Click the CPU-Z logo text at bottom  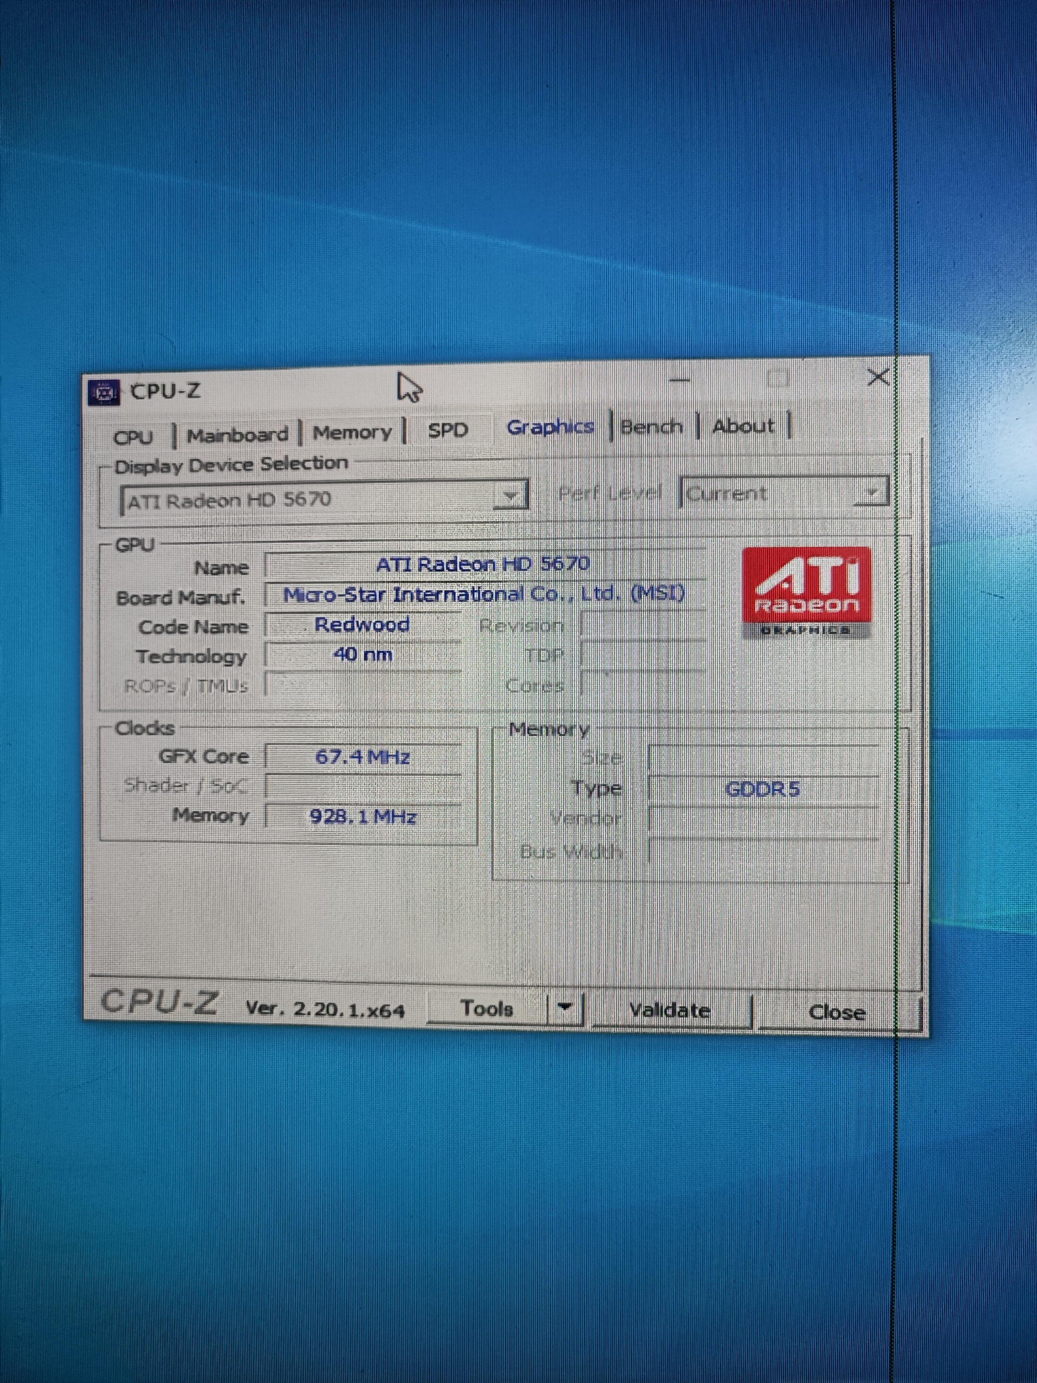160,1002
